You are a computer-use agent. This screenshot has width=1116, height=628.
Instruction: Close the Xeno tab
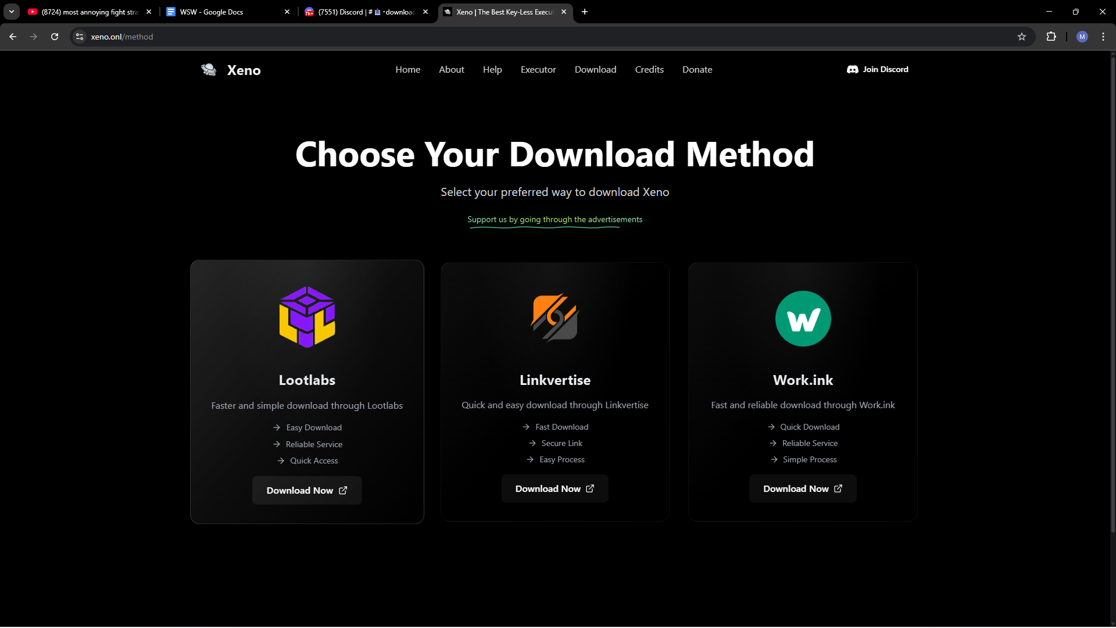point(564,12)
